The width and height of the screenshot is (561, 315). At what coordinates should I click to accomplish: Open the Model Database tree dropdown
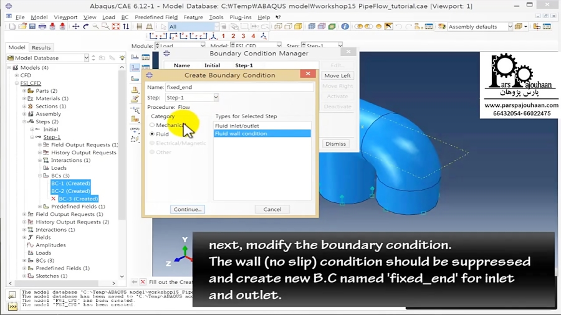[86, 58]
